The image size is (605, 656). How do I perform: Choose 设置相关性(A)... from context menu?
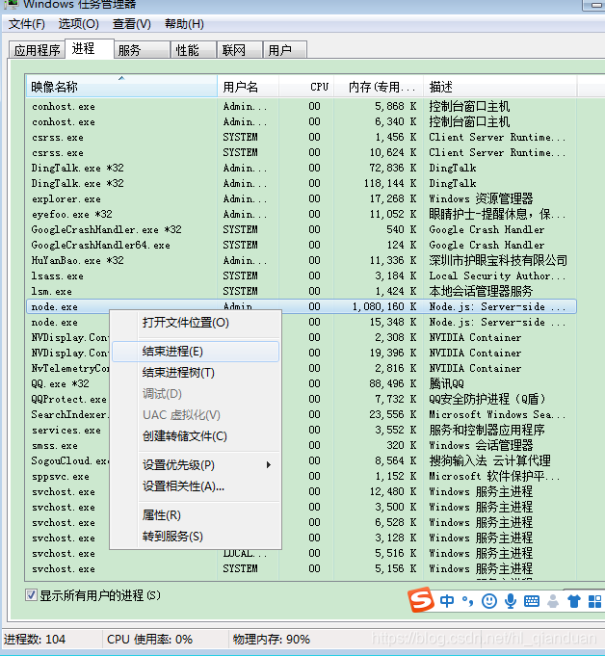(x=196, y=486)
